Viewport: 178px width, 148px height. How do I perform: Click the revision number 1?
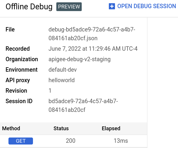(50, 91)
